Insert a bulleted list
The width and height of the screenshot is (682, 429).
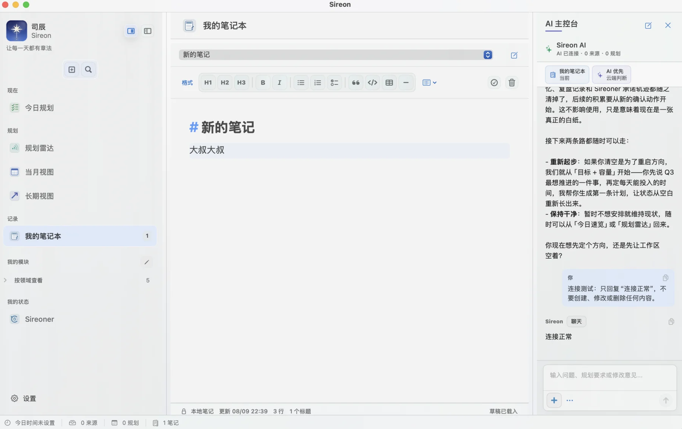(x=301, y=83)
